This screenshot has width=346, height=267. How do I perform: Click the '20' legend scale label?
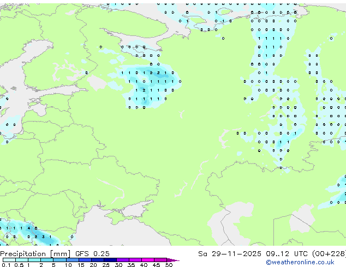pos(93,265)
